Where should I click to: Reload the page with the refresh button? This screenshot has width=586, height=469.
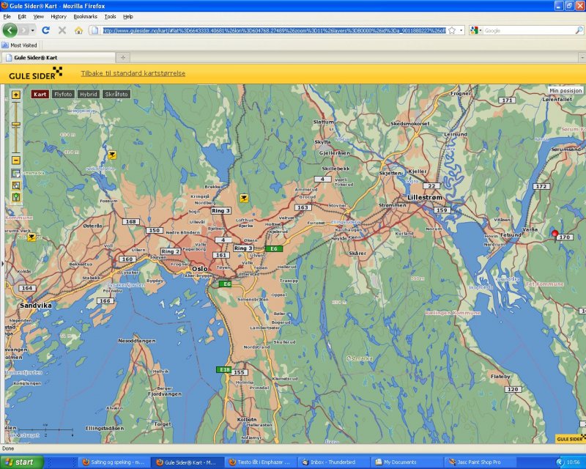(x=45, y=30)
